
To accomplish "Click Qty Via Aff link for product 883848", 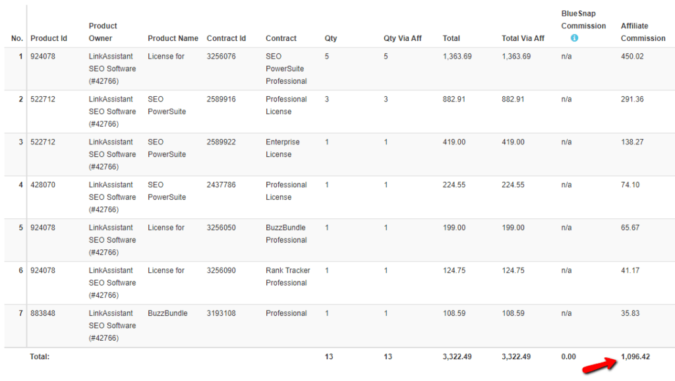I will click(x=386, y=314).
